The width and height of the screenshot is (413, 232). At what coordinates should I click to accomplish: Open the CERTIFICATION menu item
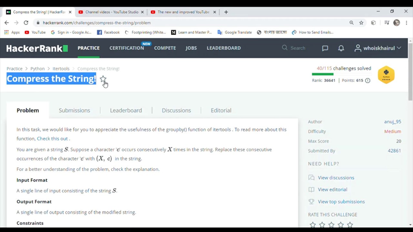126,48
